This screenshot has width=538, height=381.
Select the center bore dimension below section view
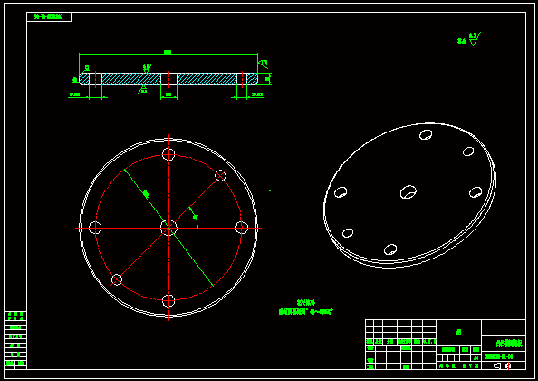point(168,96)
